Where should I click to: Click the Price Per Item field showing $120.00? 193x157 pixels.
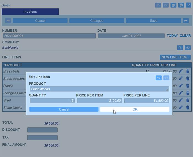pyautogui.click(x=99, y=101)
